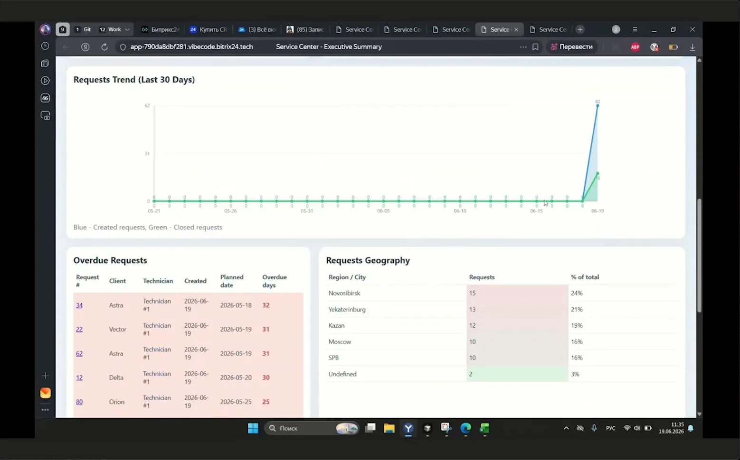
Task: Open the Windows Start button
Action: click(253, 428)
